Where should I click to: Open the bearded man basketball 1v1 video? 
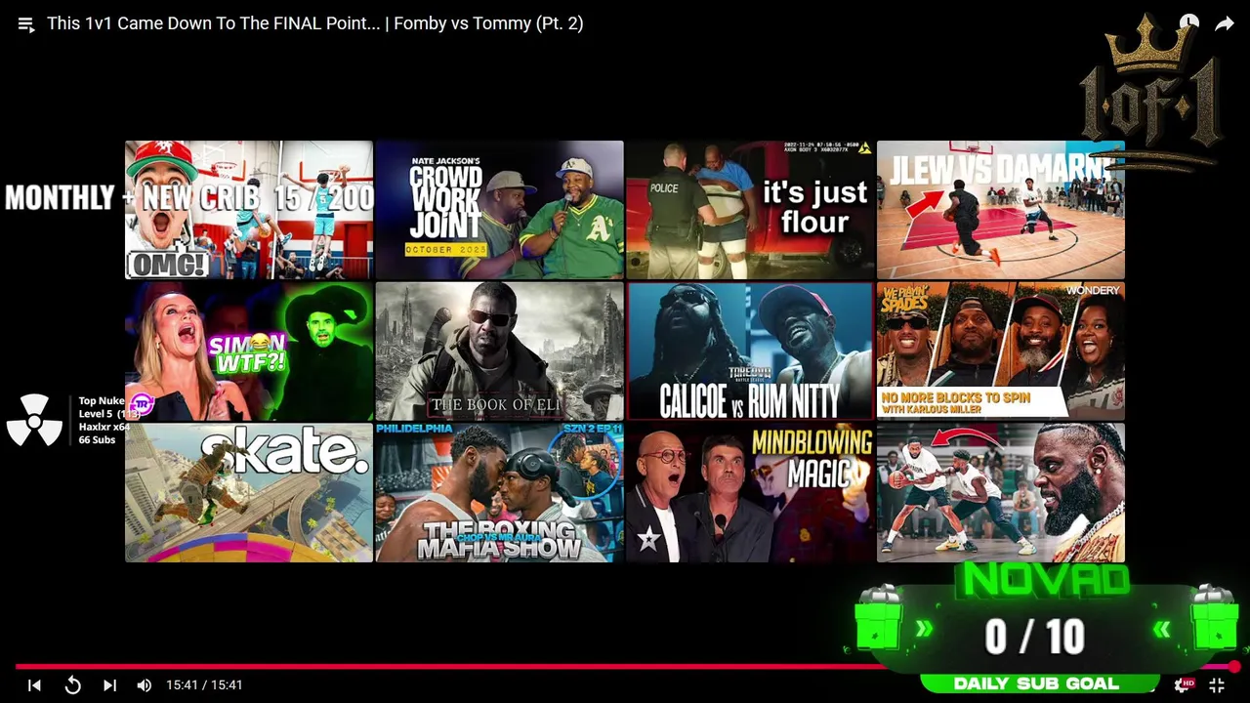tap(1001, 492)
